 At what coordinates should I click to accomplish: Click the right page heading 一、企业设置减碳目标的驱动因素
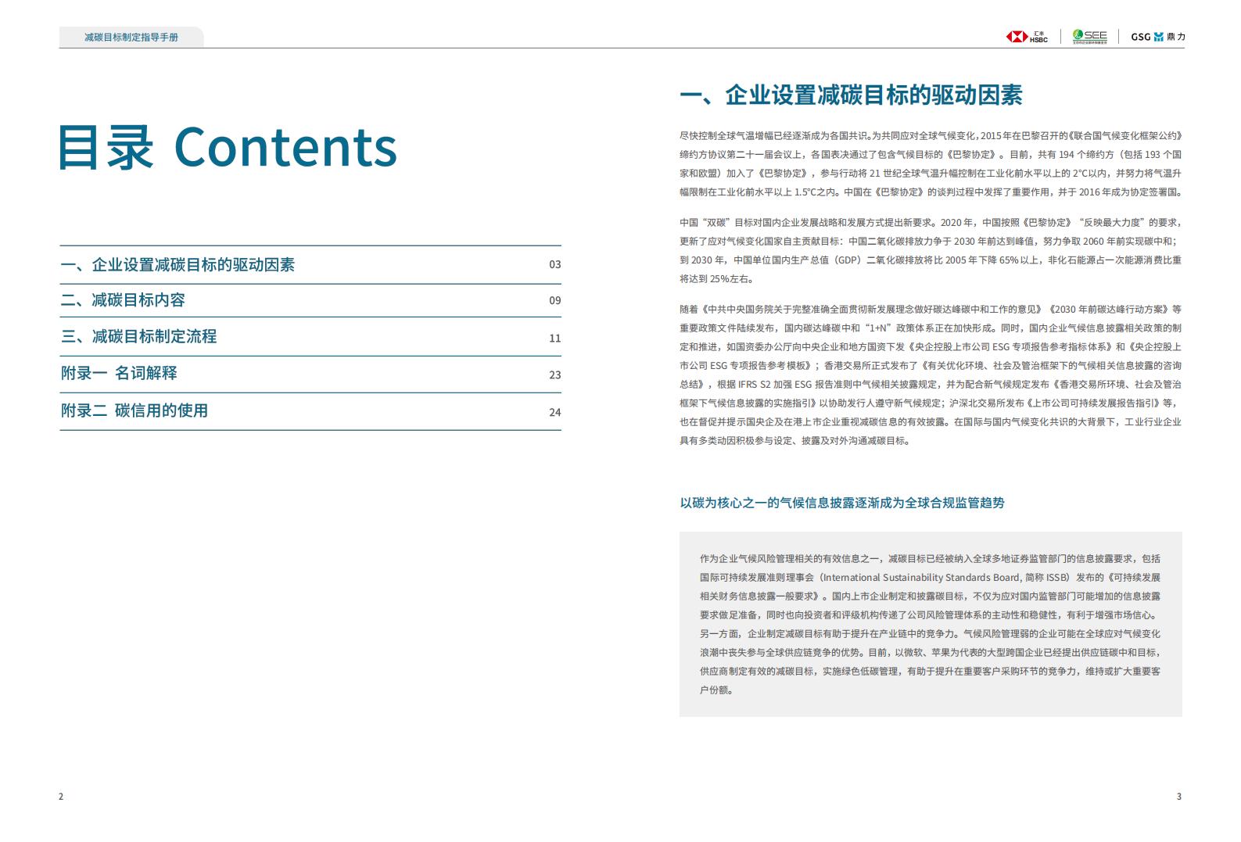851,95
